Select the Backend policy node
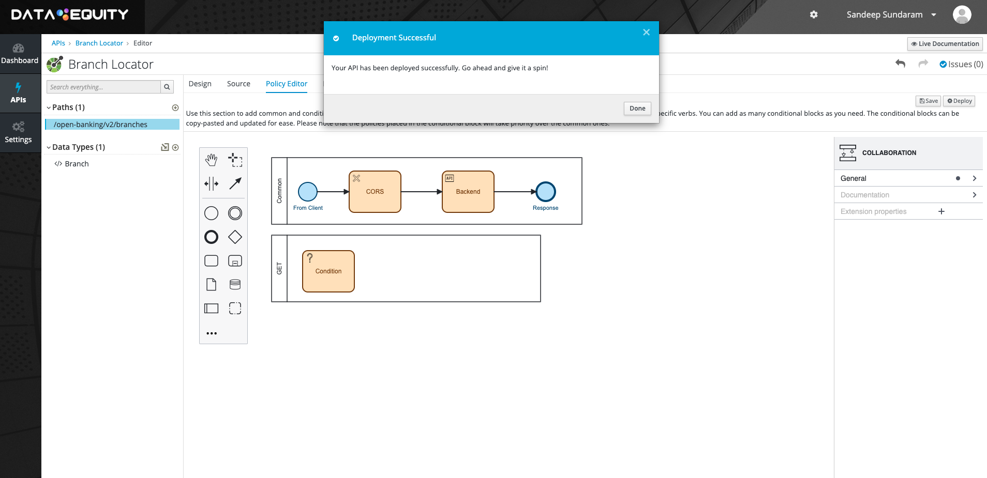Viewport: 987px width, 478px height. coord(468,192)
